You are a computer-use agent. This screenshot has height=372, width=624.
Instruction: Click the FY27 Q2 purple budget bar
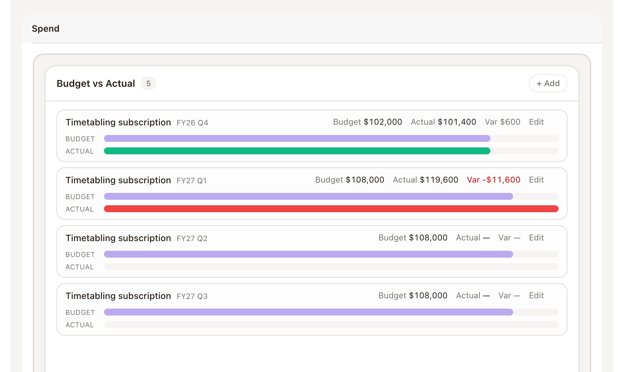(x=308, y=254)
